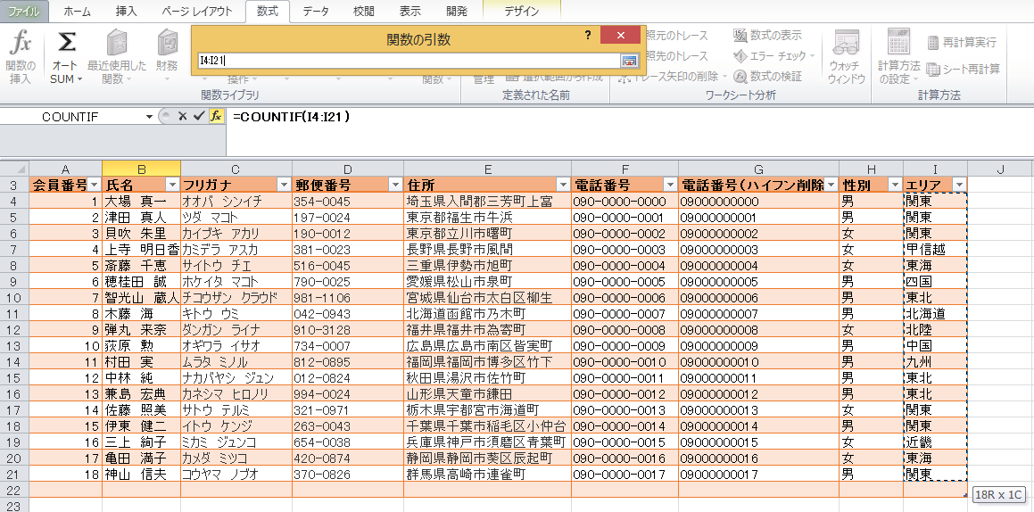
Task: Switch to the 挿入 tab
Action: [x=126, y=12]
